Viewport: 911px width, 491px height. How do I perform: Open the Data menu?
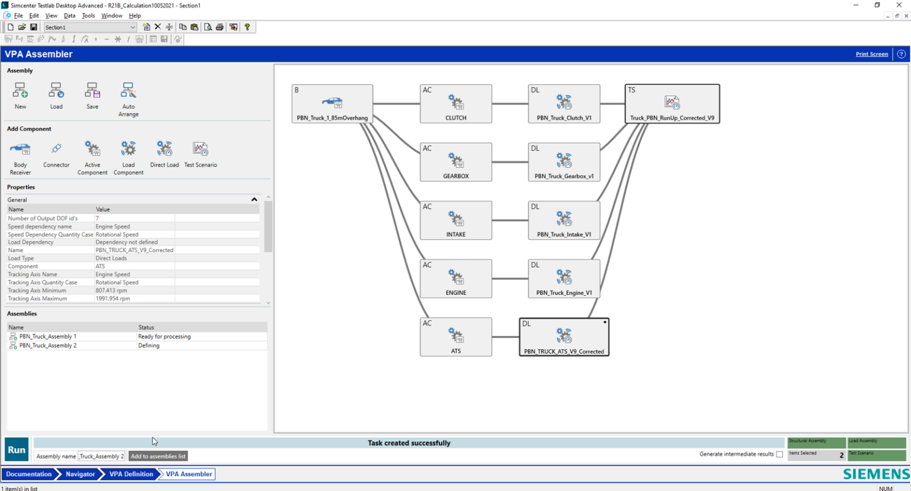click(69, 15)
